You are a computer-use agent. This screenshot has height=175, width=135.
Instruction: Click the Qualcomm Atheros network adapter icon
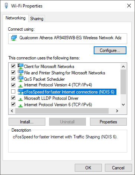point(14,38)
